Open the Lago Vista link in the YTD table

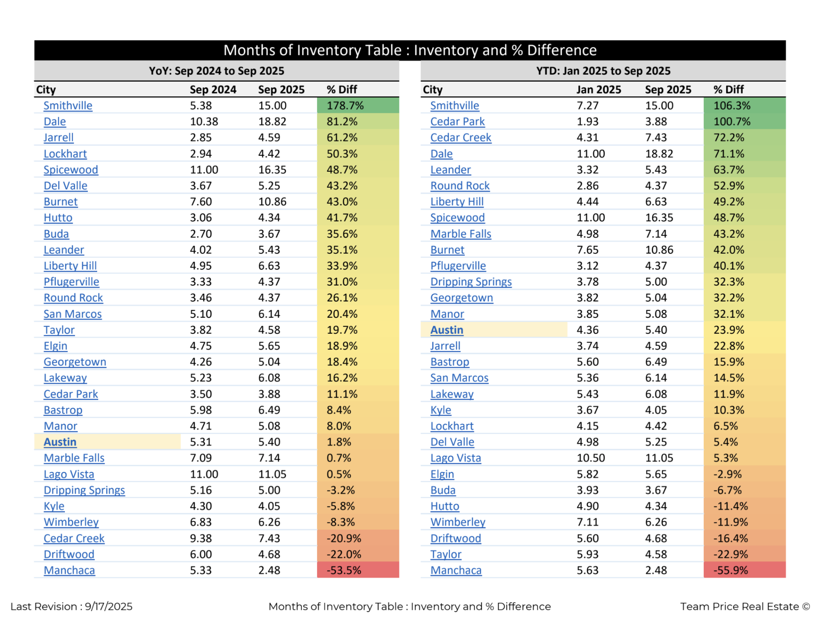[x=455, y=458]
